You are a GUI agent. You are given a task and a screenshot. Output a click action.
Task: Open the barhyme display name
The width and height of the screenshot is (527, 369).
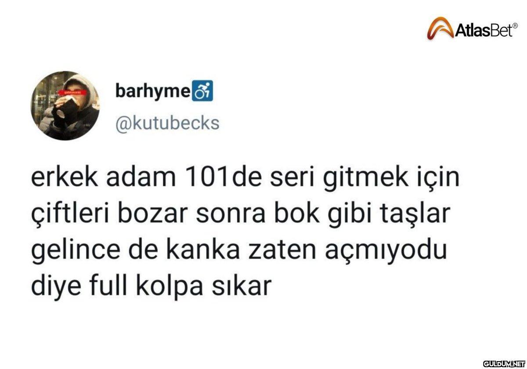(x=153, y=91)
